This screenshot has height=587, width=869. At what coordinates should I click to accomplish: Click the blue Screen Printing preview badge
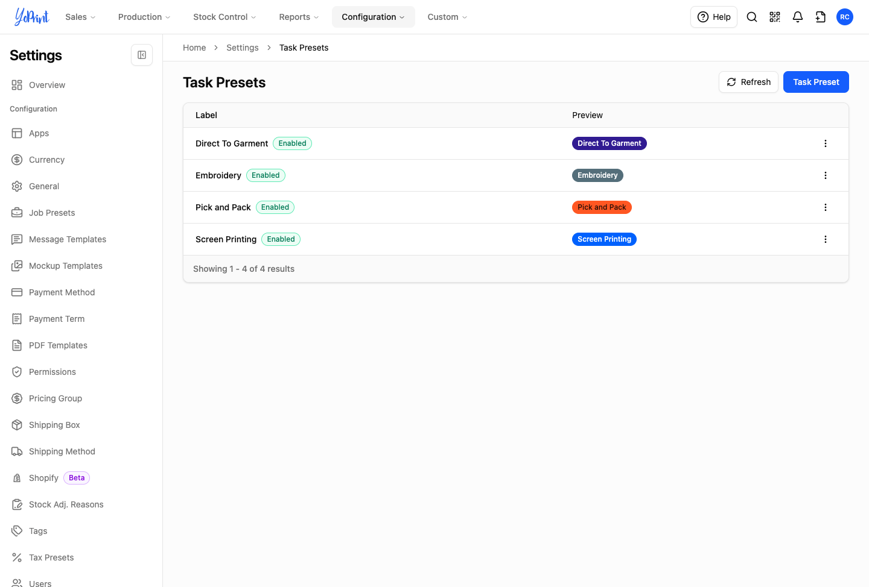click(604, 239)
